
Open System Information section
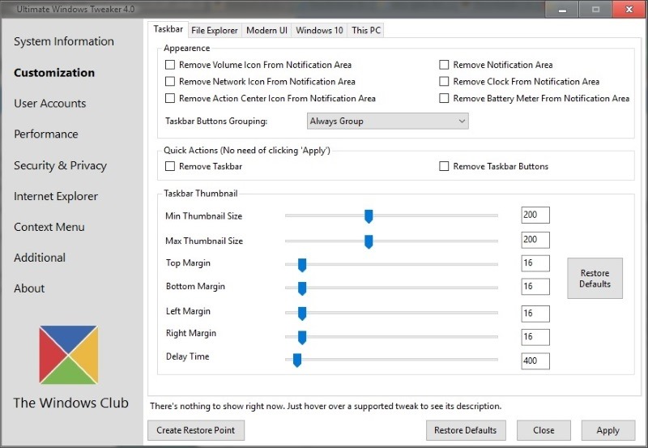(64, 41)
